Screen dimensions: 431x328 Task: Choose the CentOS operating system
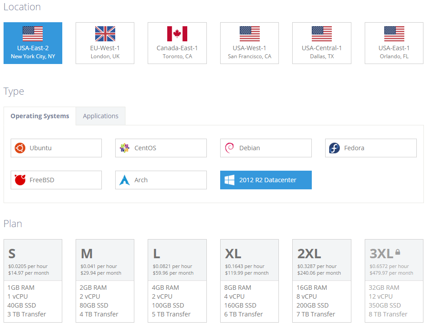pyautogui.click(x=161, y=148)
